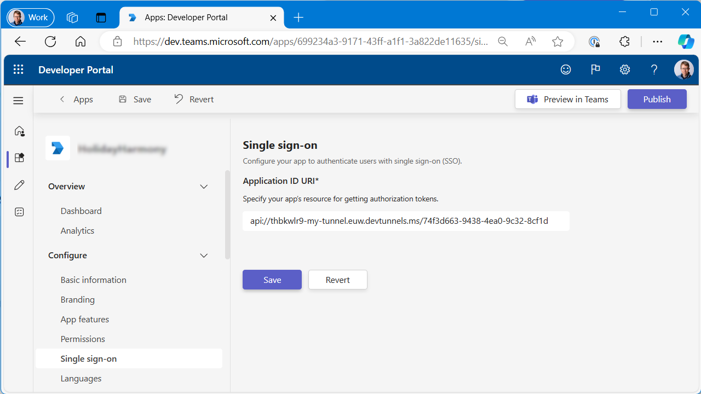This screenshot has height=394, width=701.
Task: Activate the Read Aloud icon
Action: tap(530, 42)
